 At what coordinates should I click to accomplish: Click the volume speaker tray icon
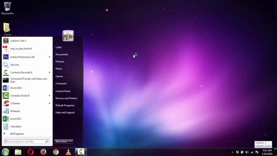(x=247, y=152)
